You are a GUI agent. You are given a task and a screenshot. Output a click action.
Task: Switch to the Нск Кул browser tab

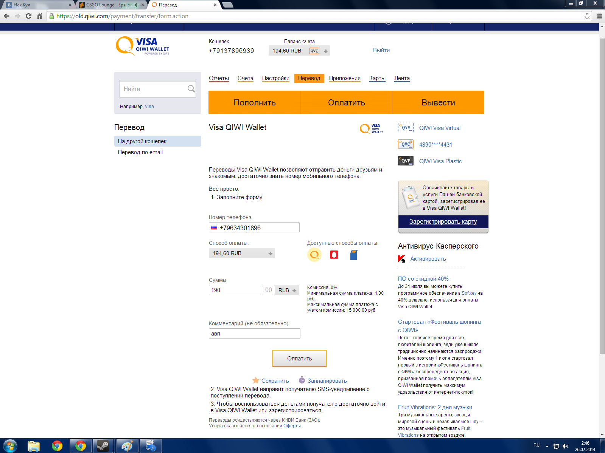pyautogui.click(x=37, y=5)
